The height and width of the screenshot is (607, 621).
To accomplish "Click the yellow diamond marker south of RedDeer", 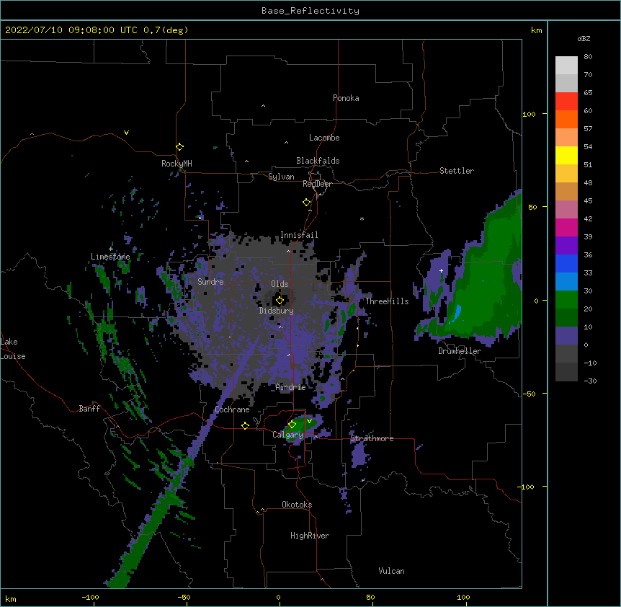I will tap(306, 202).
